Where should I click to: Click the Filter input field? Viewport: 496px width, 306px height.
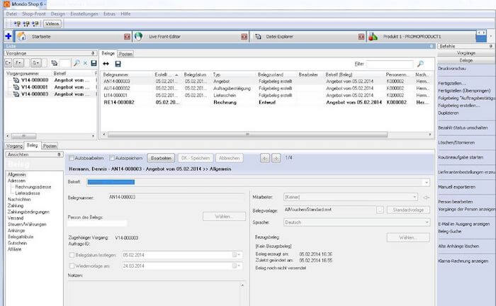point(390,64)
